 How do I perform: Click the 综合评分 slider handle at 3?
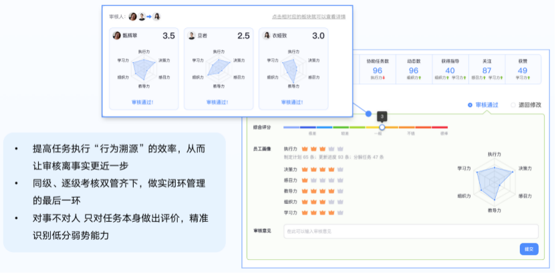pyautogui.click(x=382, y=127)
